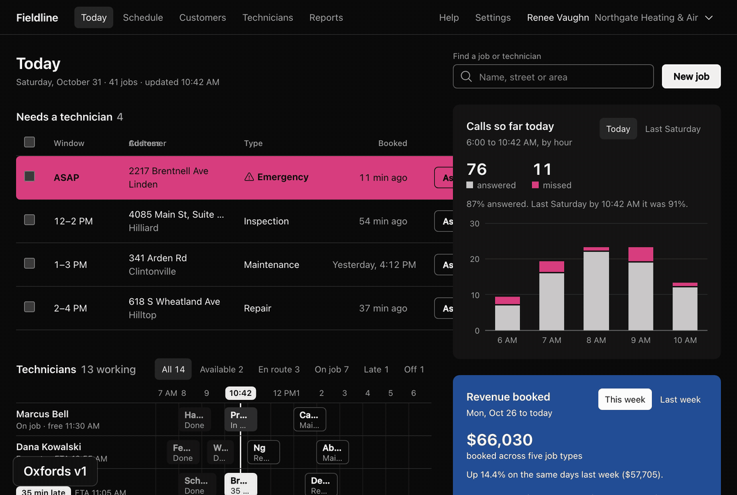Open the Reports tab

click(326, 17)
